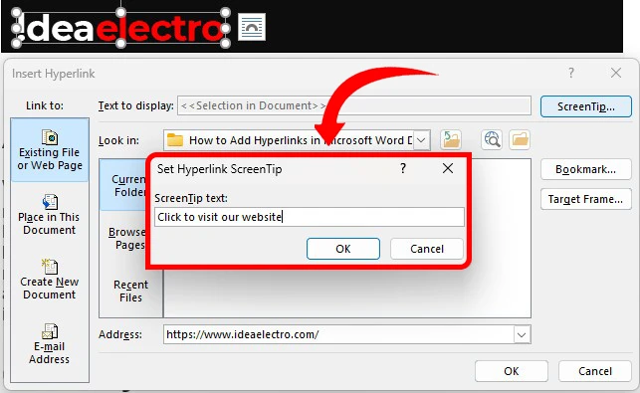Open Layout Options icon beside logo
This screenshot has height=393, width=640.
[252, 27]
